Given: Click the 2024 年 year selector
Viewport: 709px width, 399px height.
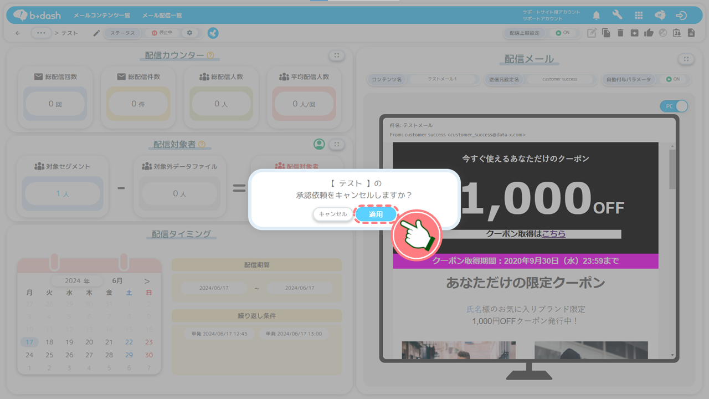Looking at the screenshot, I should coord(77,281).
